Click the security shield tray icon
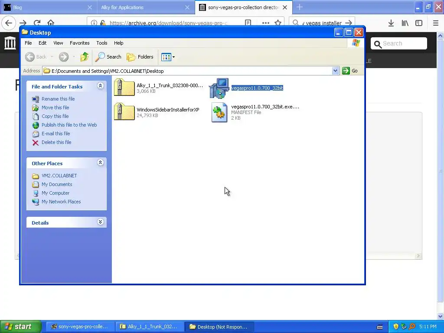 396,326
